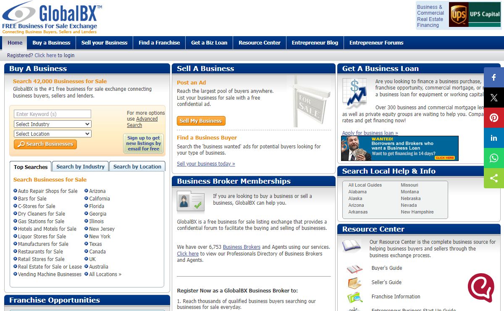Share page on Facebook
The image size is (504, 311).
[x=494, y=77]
